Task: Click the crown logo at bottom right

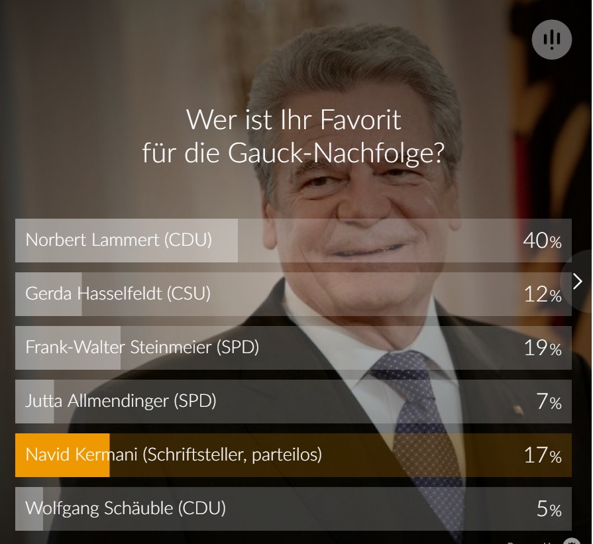Action: pyautogui.click(x=565, y=541)
